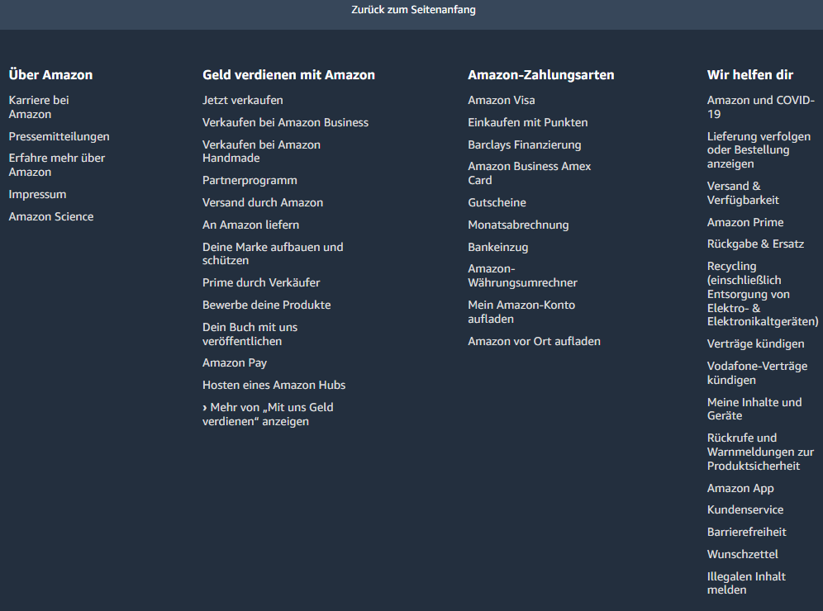Open 'Hosten eines Amazon Hubs'
The width and height of the screenshot is (823, 611).
[x=274, y=385]
